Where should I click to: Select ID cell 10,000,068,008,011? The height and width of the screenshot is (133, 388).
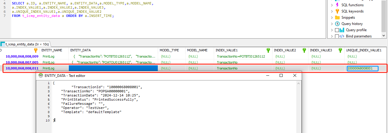22,68
